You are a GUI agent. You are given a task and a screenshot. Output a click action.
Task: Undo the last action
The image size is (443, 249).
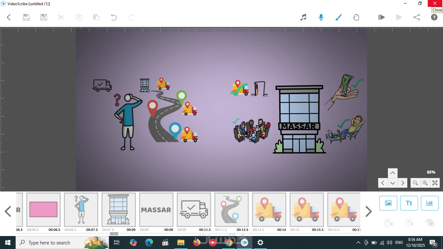click(114, 17)
